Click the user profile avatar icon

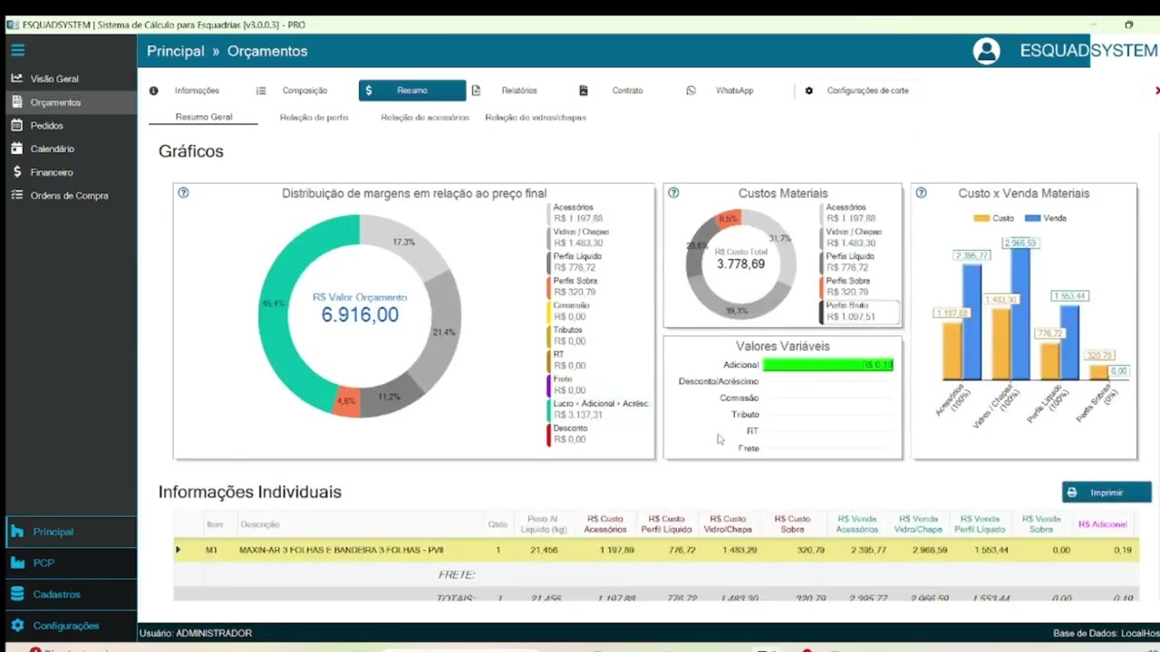[986, 51]
